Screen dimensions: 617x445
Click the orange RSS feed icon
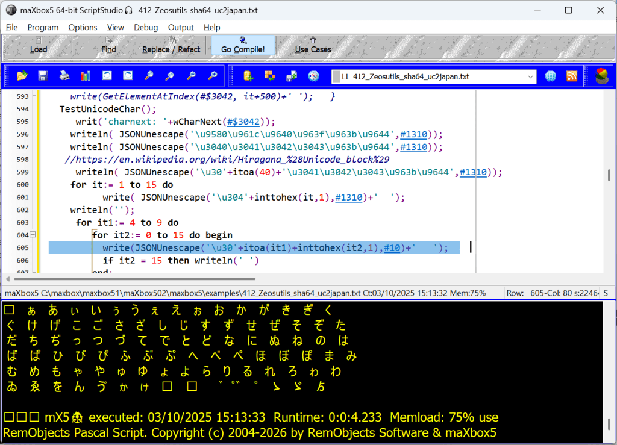(572, 76)
